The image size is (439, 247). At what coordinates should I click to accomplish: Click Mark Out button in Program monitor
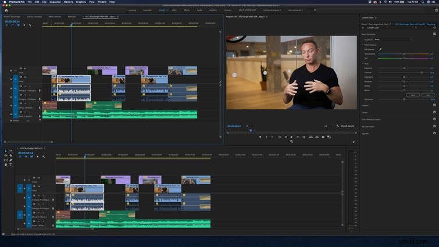272,137
